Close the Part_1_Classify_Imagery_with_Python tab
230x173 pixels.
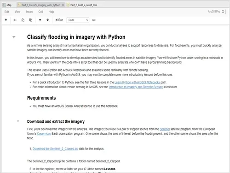(63, 5)
